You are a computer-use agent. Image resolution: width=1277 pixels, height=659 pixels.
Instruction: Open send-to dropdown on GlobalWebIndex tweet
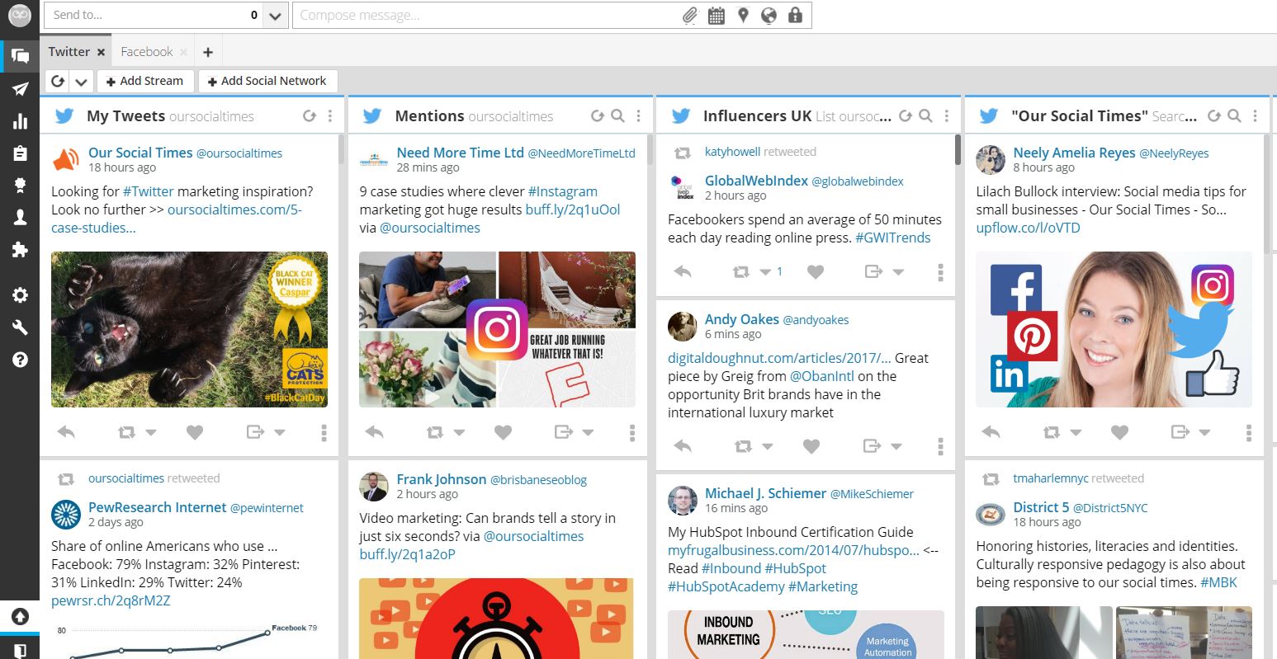pos(898,272)
